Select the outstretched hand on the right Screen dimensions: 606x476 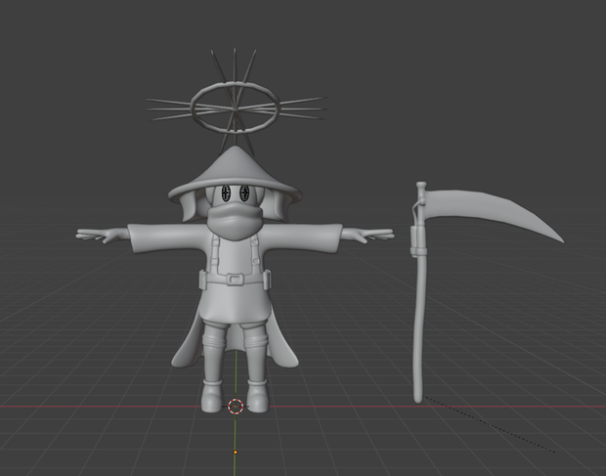pyautogui.click(x=368, y=235)
